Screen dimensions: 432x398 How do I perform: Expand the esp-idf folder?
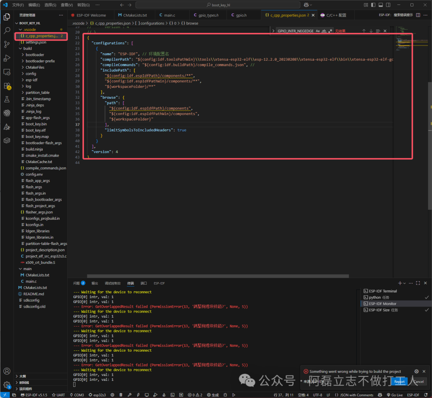click(x=23, y=80)
